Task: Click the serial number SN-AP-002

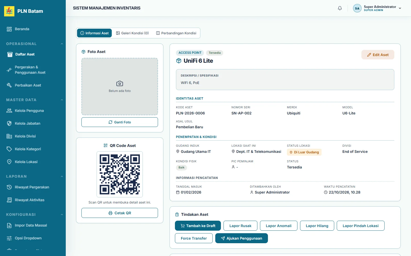Action: 241,113
